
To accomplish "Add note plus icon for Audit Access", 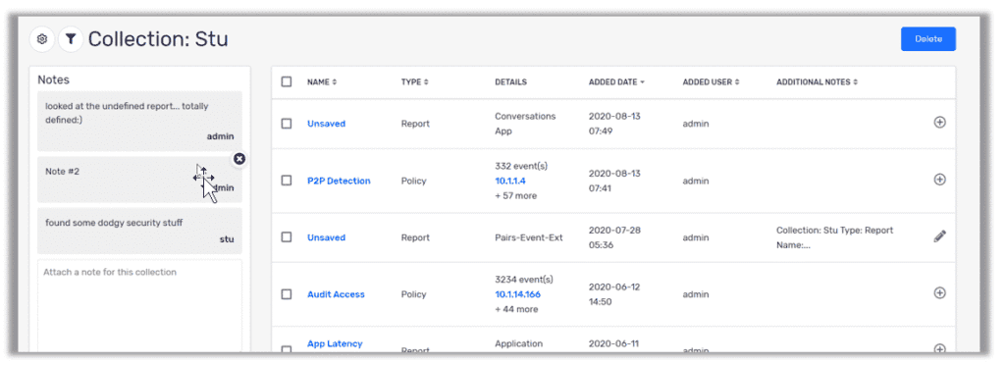I will [939, 292].
